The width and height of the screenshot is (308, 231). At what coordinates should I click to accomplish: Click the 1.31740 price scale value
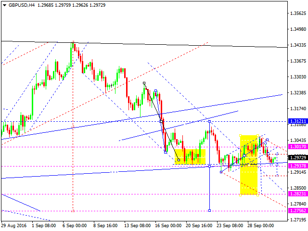pos(298,109)
